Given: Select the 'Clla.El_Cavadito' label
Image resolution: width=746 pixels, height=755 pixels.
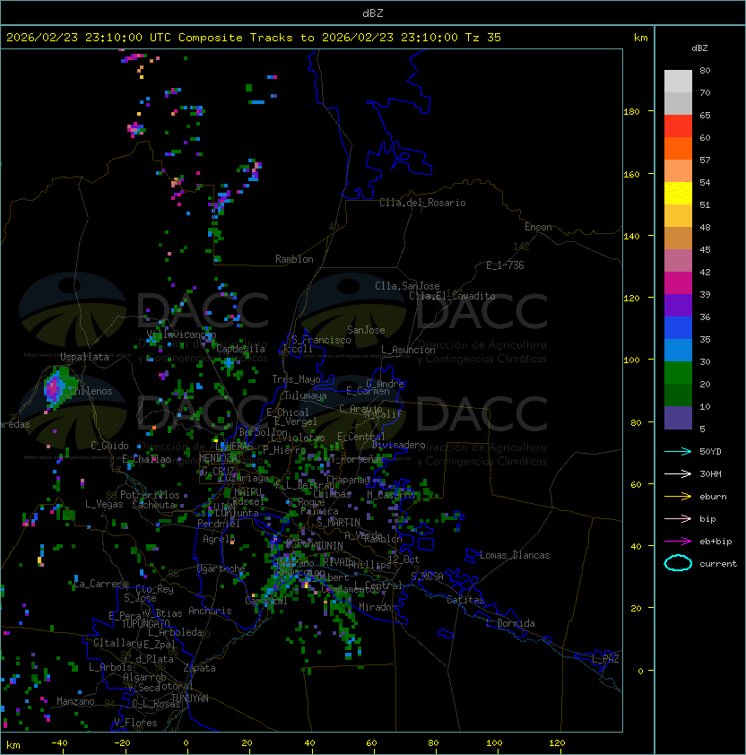Looking at the screenshot, I should click(x=452, y=296).
